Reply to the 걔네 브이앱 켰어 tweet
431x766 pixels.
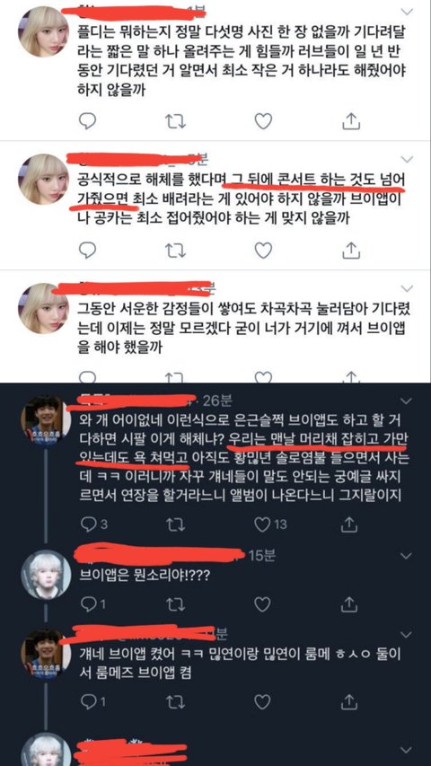coord(90,702)
